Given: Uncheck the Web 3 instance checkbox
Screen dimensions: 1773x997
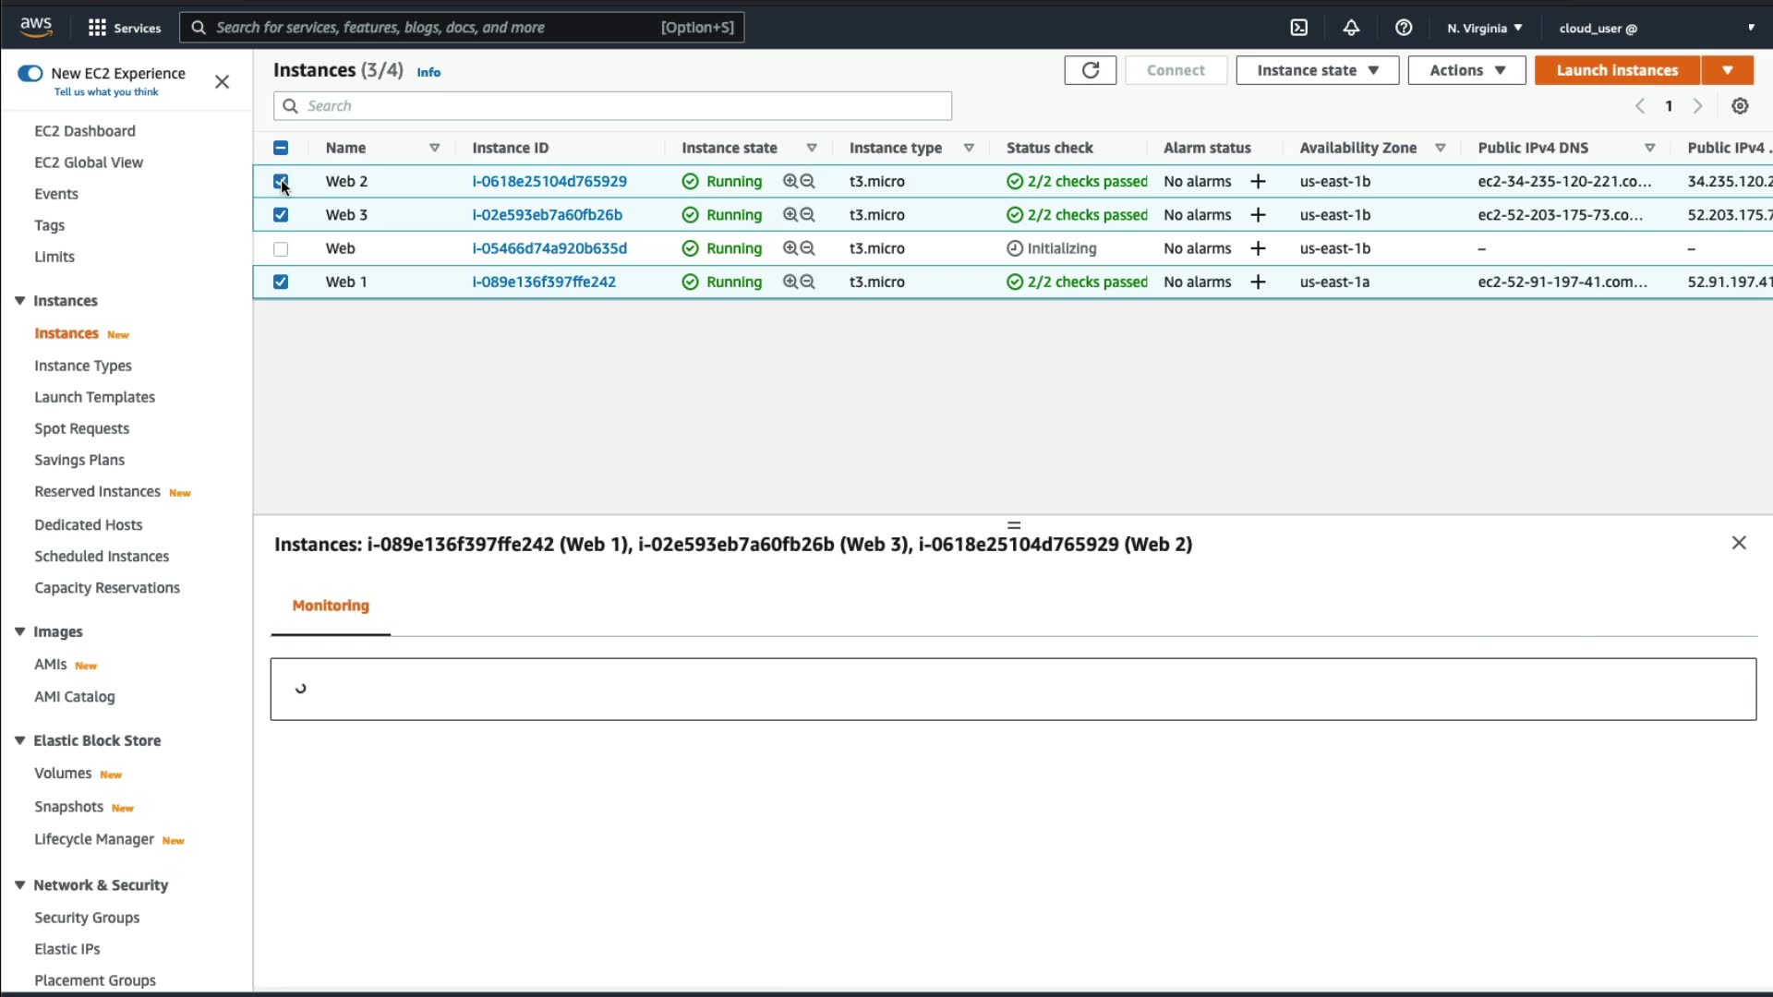Looking at the screenshot, I should 281,215.
